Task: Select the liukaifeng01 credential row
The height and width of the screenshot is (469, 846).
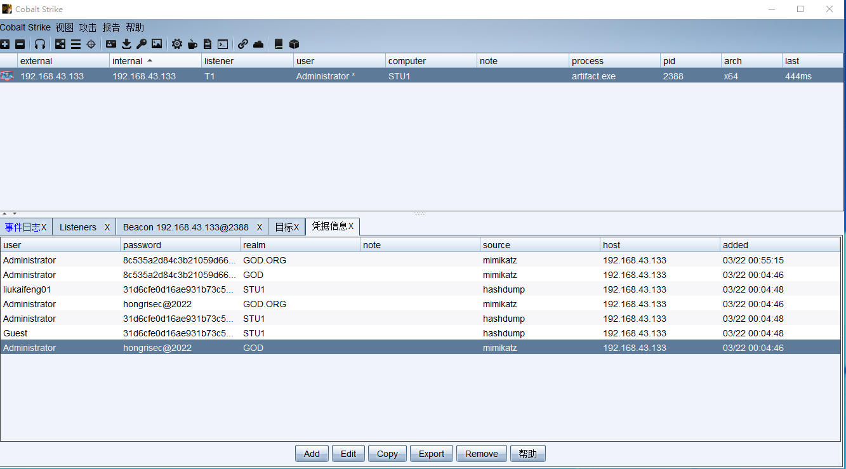Action: (420, 289)
